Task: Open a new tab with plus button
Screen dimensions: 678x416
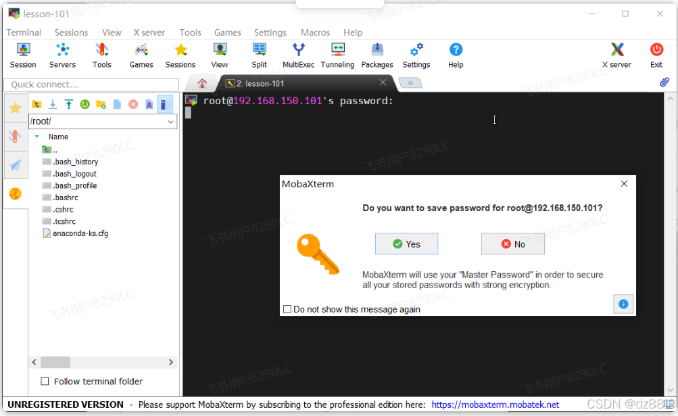Action: tap(410, 83)
